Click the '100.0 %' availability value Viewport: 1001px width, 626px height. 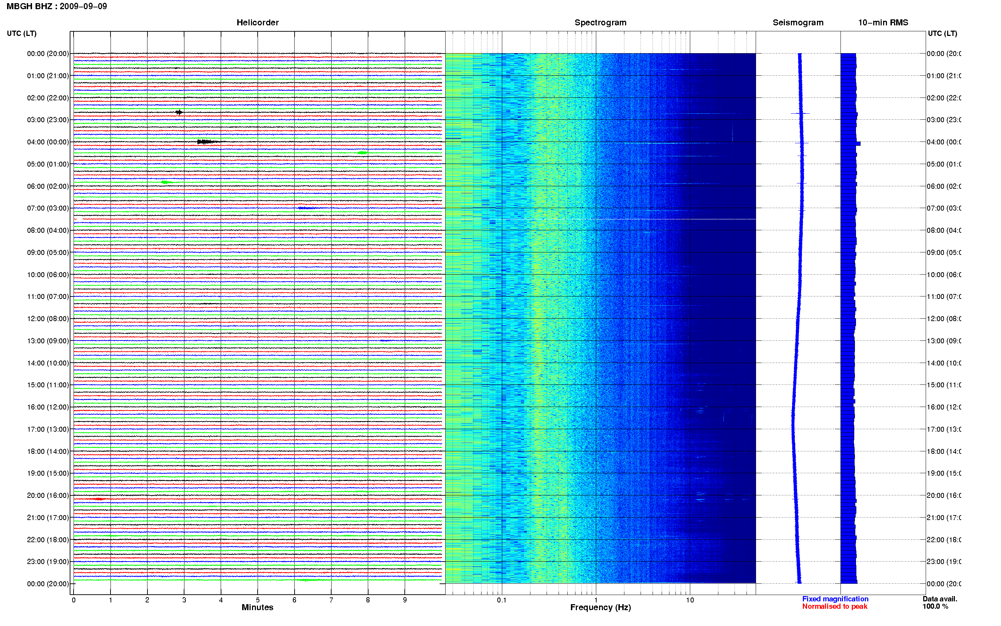tap(935, 607)
